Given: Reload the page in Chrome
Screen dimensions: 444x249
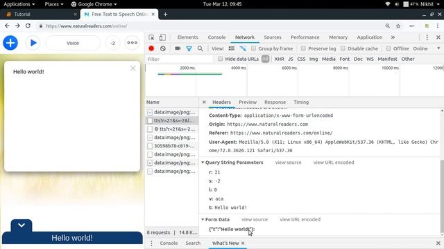Looking at the screenshot, I should tap(28, 26).
